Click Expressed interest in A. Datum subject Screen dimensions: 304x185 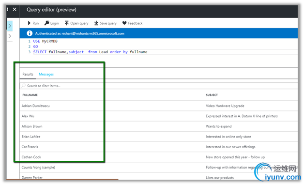242,116
